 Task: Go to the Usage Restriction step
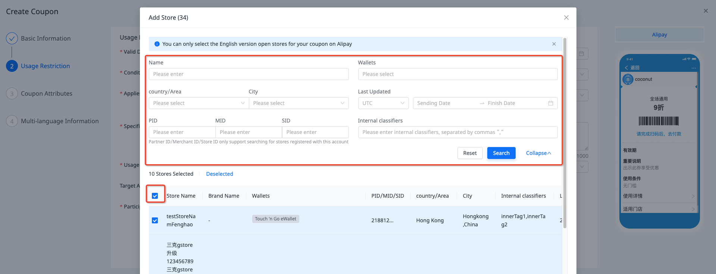click(45, 66)
